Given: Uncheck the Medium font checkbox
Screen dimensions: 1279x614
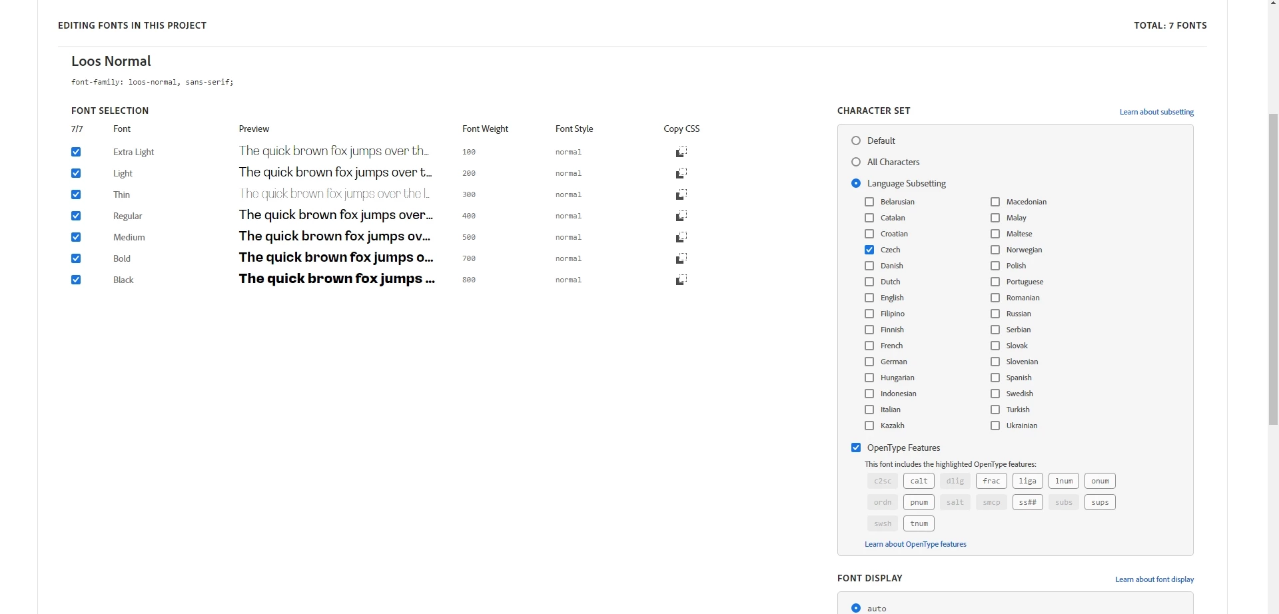Looking at the screenshot, I should (76, 237).
